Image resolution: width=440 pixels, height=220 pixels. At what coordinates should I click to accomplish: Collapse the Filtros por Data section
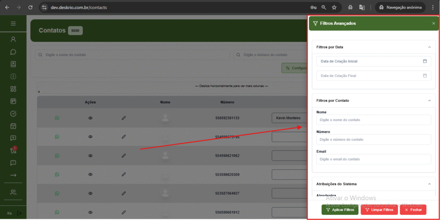click(429, 47)
